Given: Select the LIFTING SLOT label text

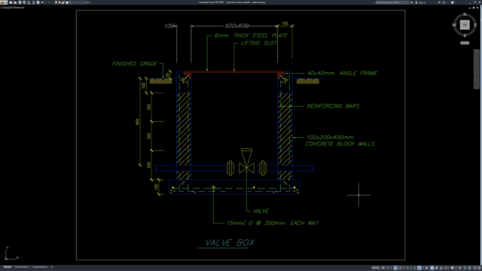Looking at the screenshot, I should tap(258, 43).
